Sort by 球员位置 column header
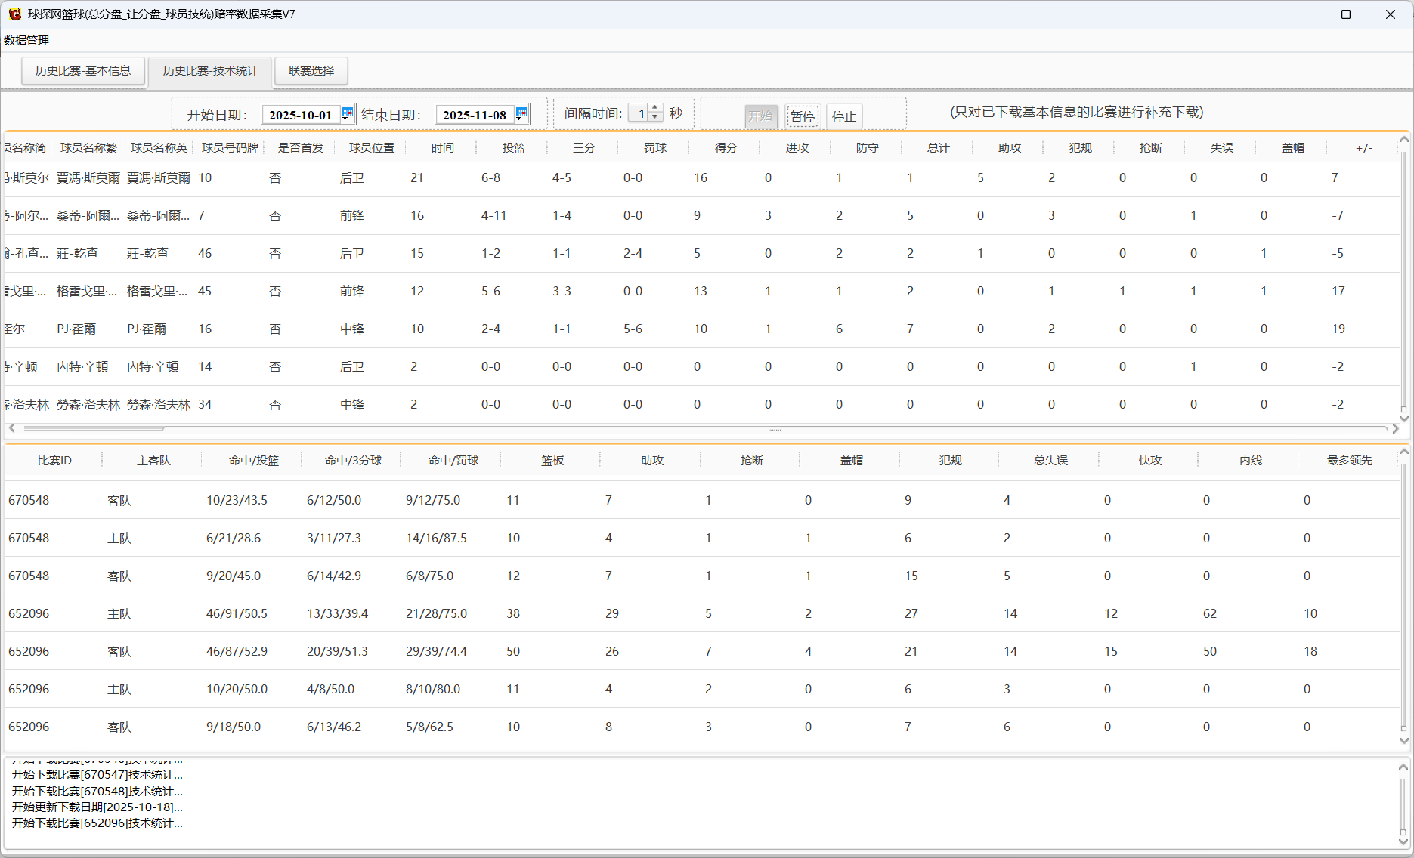 [372, 148]
